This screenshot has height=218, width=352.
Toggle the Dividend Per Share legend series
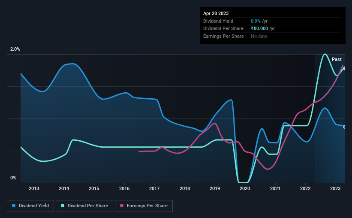pyautogui.click(x=84, y=206)
